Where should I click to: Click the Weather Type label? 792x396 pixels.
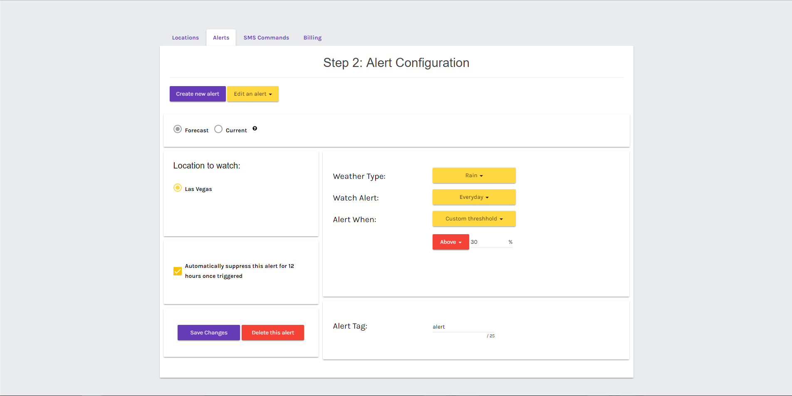(359, 176)
